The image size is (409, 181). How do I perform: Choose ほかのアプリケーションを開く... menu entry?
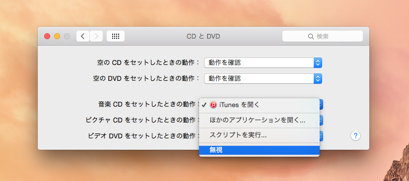coord(259,121)
